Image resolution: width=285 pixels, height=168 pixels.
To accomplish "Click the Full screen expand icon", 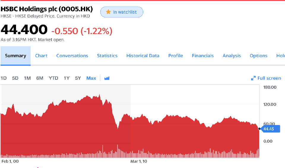I will (x=253, y=78).
